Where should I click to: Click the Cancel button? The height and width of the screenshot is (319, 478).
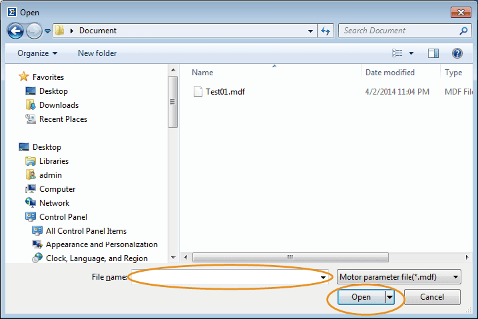(x=432, y=297)
